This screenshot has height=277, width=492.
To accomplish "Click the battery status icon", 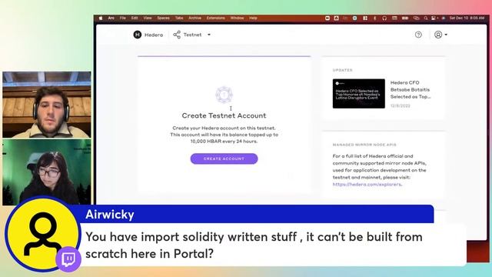I will tap(405, 18).
